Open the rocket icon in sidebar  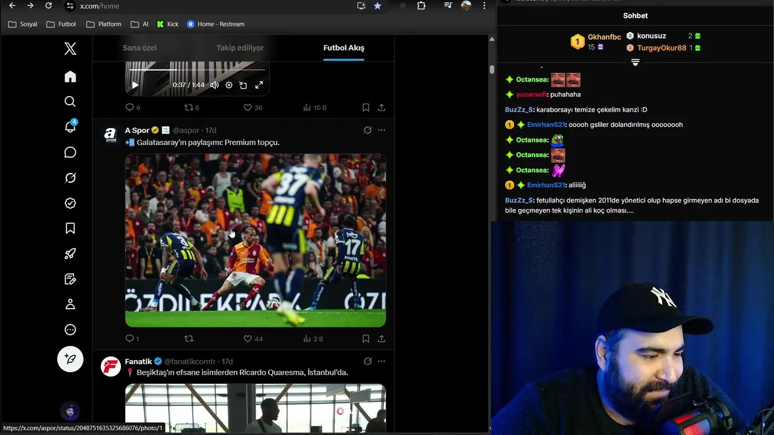(x=70, y=254)
